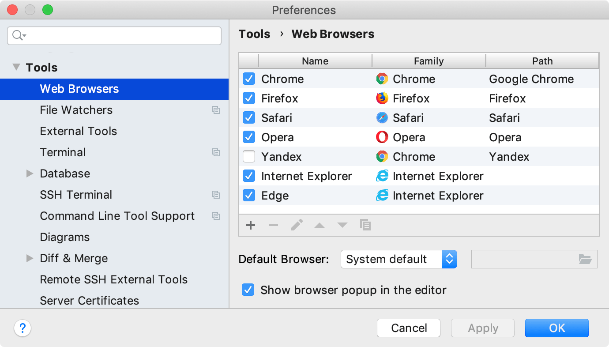Click the Safari compass logo icon
Image resolution: width=609 pixels, height=347 pixels.
coord(382,118)
